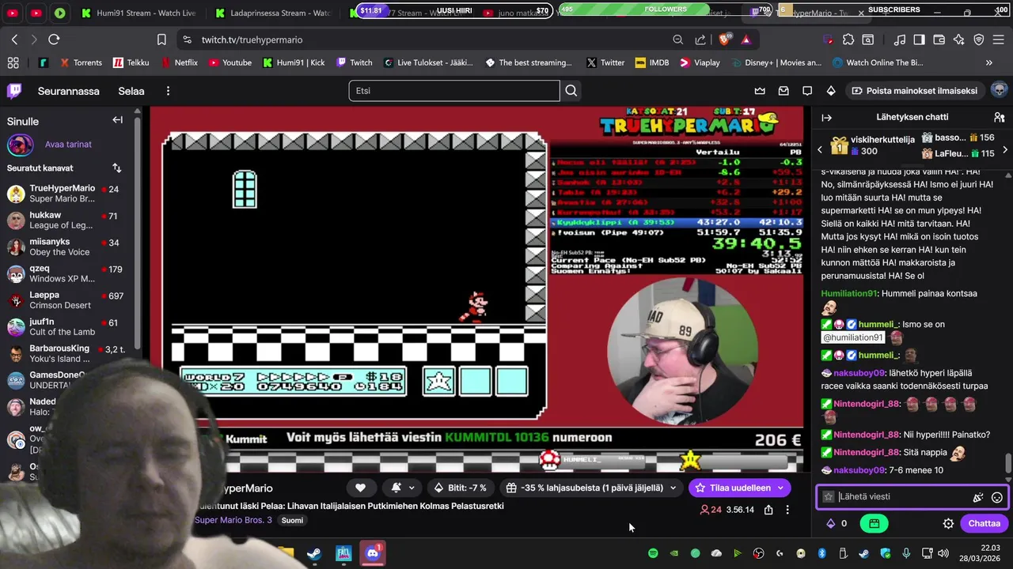Open notification bell dropdown
Screen dimensions: 1013x569
tap(403, 488)
